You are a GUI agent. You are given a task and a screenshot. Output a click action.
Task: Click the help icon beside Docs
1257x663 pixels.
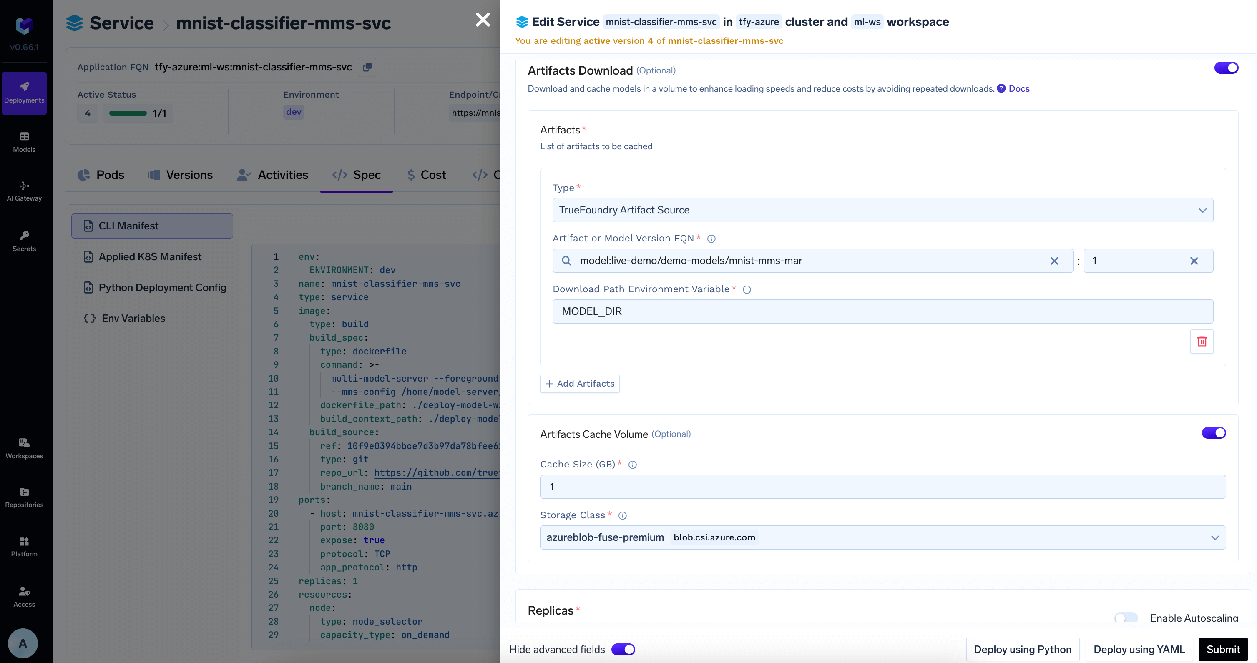coord(1001,88)
